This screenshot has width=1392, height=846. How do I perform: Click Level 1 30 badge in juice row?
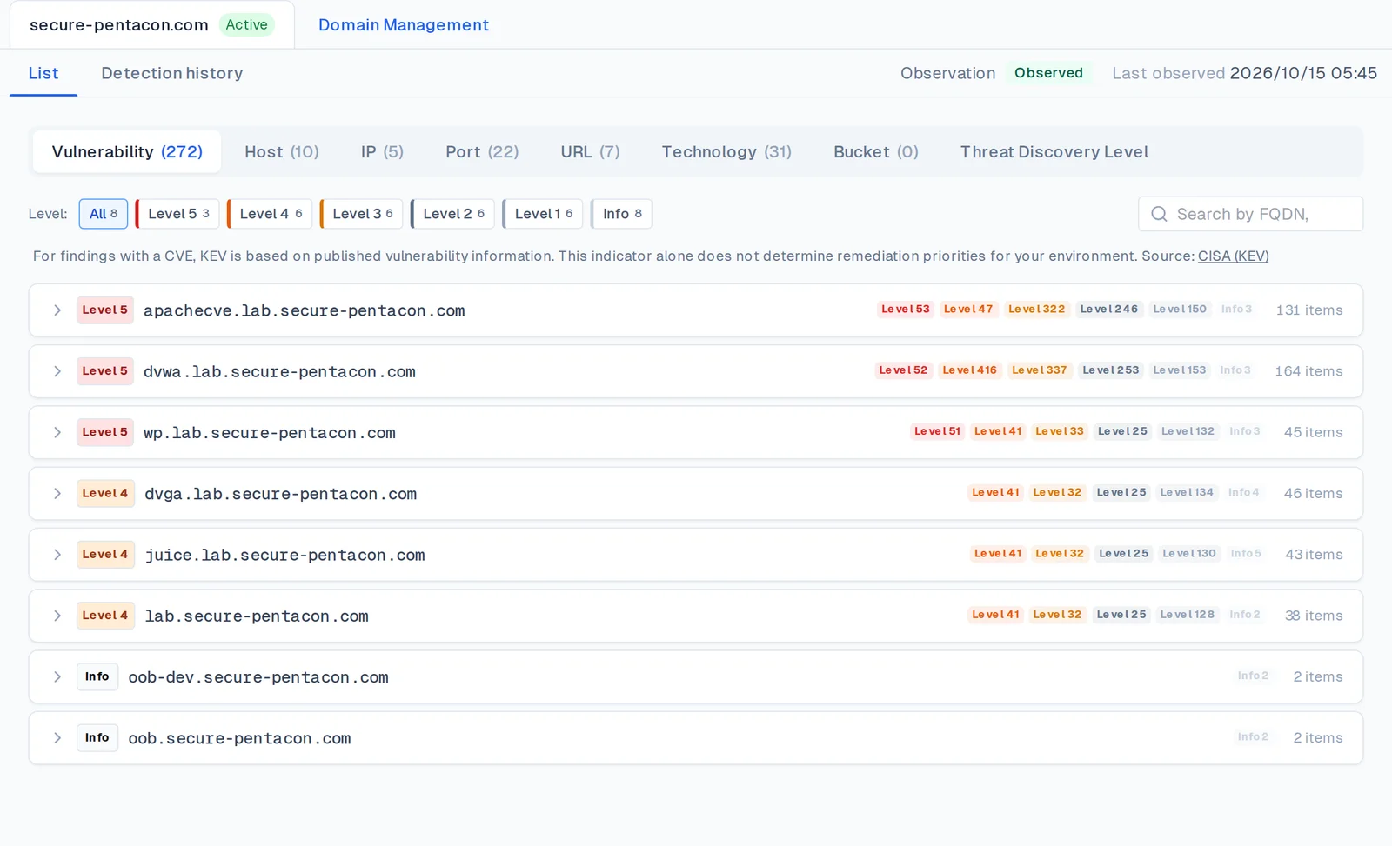(x=1189, y=553)
